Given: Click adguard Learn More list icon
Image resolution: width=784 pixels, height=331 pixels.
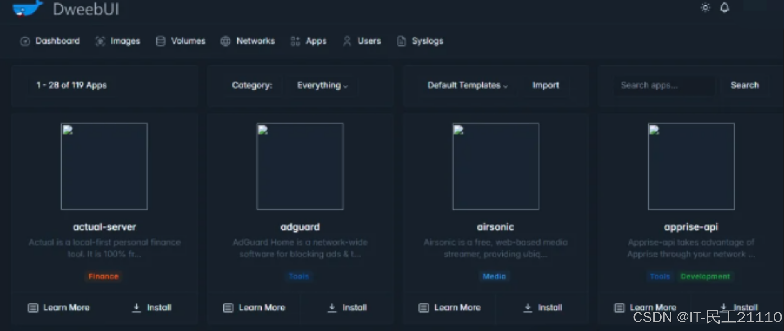Looking at the screenshot, I should coord(228,308).
